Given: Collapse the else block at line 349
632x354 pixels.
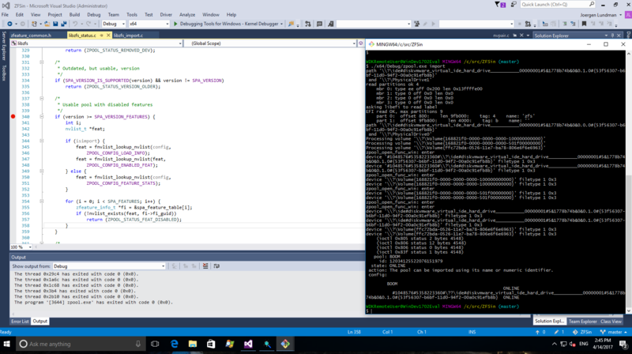Looking at the screenshot, I should (42, 171).
